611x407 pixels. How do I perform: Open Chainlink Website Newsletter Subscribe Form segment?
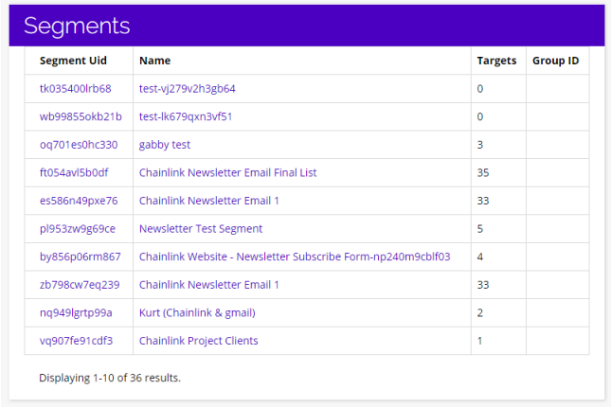(295, 257)
